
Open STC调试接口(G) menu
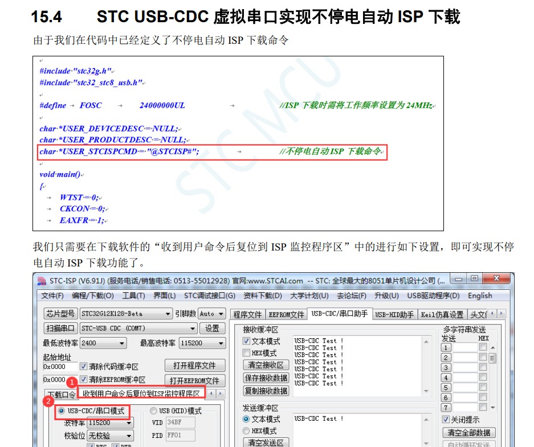(x=210, y=296)
